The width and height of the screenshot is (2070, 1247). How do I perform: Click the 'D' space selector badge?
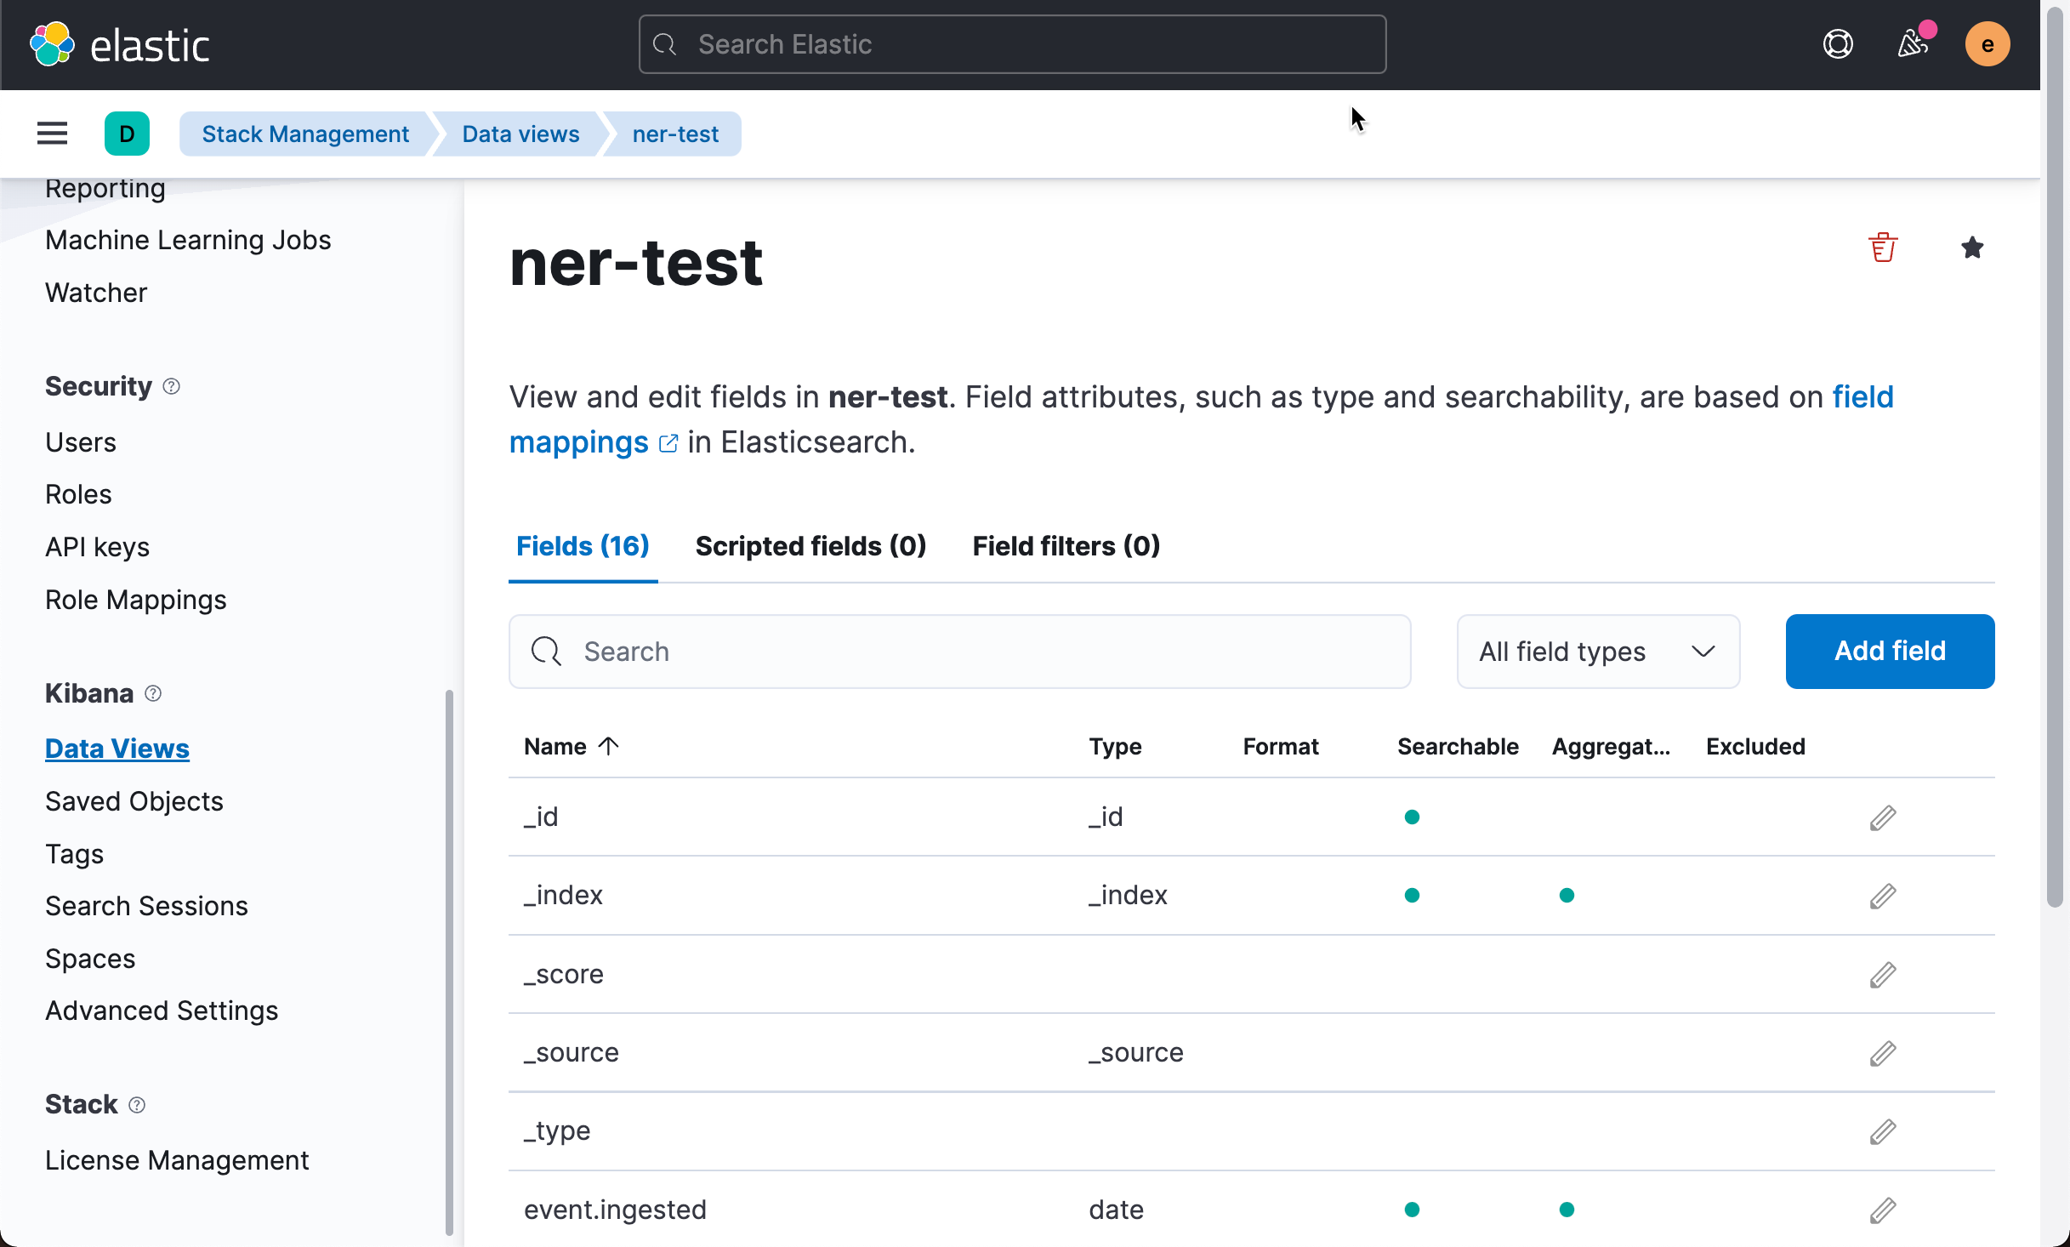pyautogui.click(x=127, y=134)
